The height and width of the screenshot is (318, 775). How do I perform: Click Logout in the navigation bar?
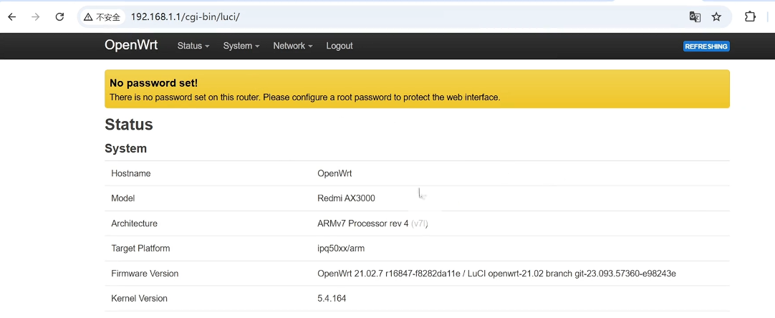click(340, 46)
